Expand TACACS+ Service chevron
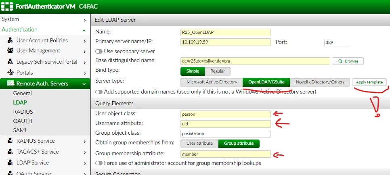This screenshot has width=390, height=175. 84,153
